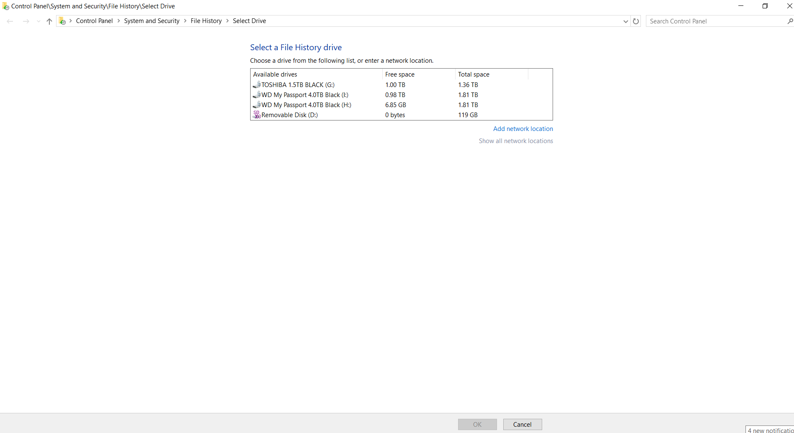Click the File History icon in the title bar

pyautogui.click(x=5, y=6)
